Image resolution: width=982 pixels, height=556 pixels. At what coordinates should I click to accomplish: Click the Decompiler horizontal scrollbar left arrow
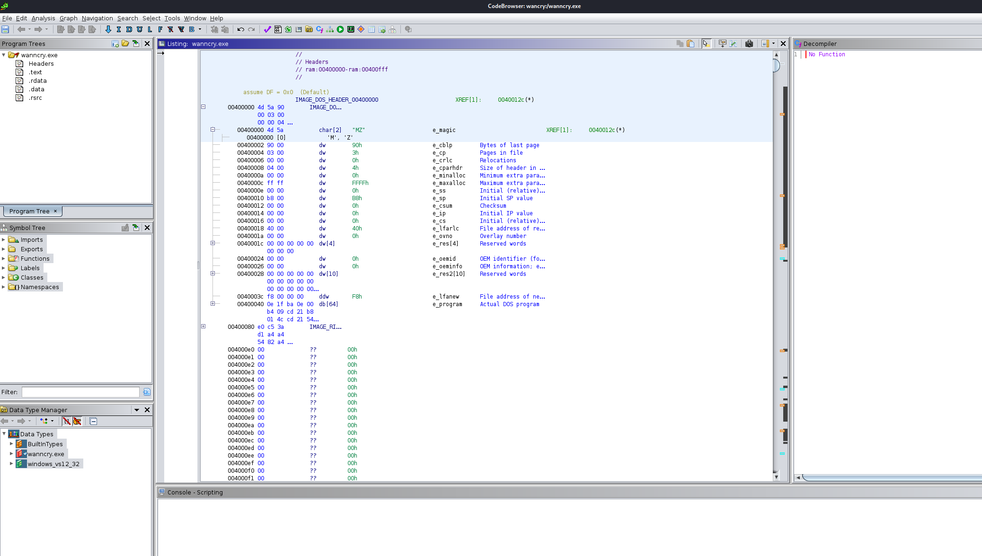tap(798, 477)
